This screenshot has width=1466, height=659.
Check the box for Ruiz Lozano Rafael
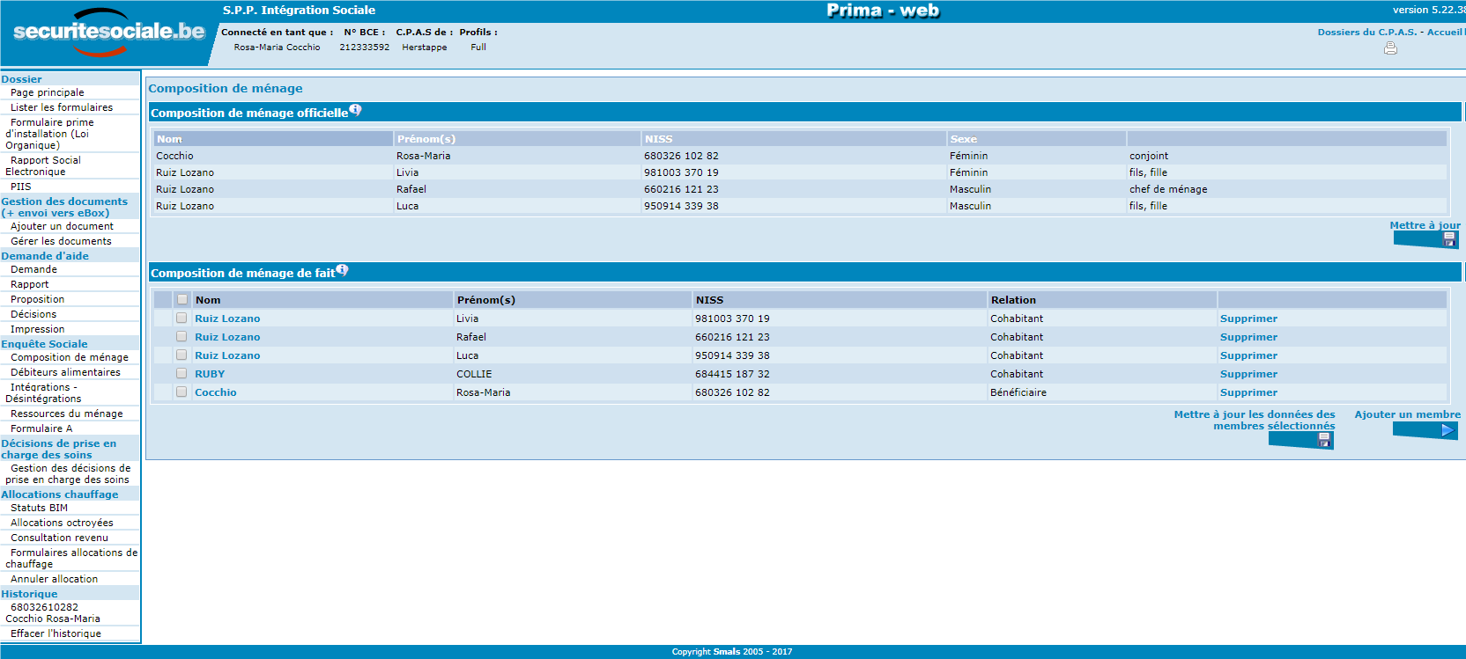[x=181, y=336]
